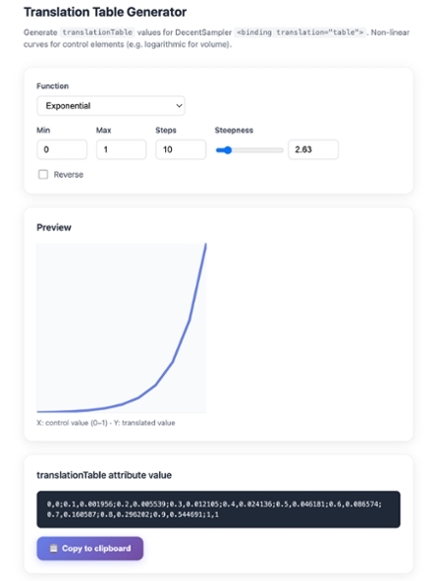Click the clipboard icon in the copy button

(54, 549)
